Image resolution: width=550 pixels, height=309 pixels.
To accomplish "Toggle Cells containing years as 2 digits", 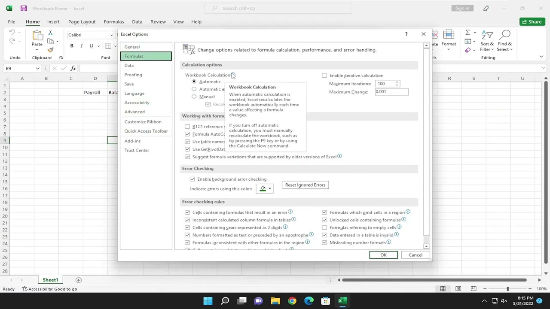I will pos(187,227).
